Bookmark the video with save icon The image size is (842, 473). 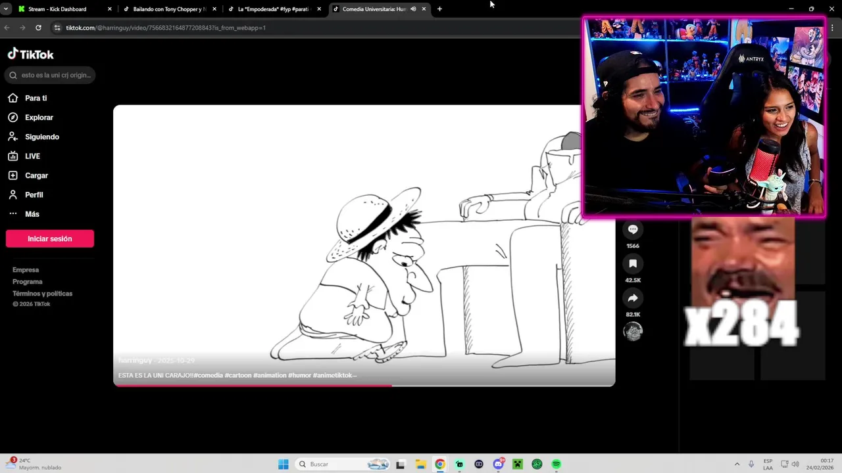(633, 263)
